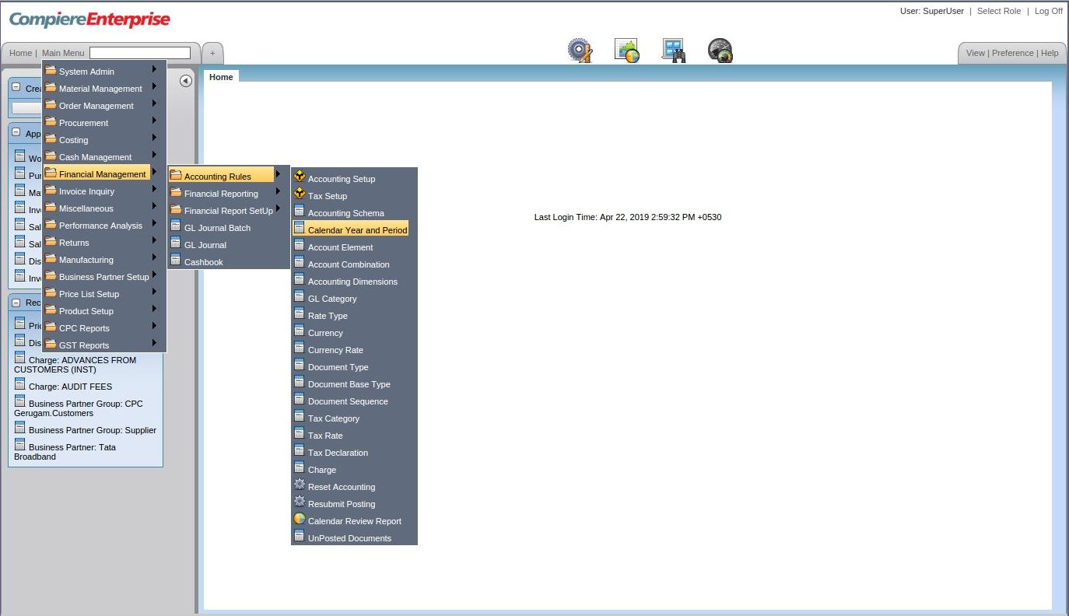Click the System Admin folder icon

(x=51, y=70)
